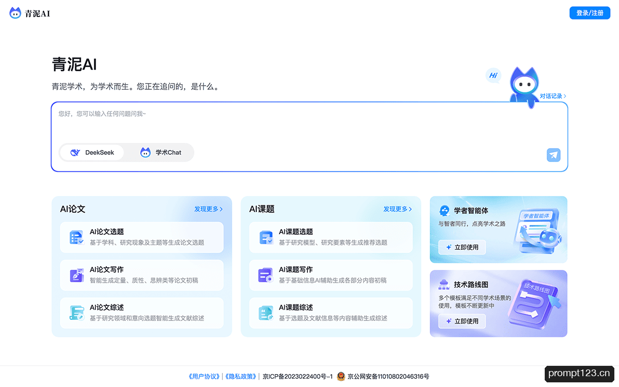Click the AI课题综述 icon

click(266, 313)
